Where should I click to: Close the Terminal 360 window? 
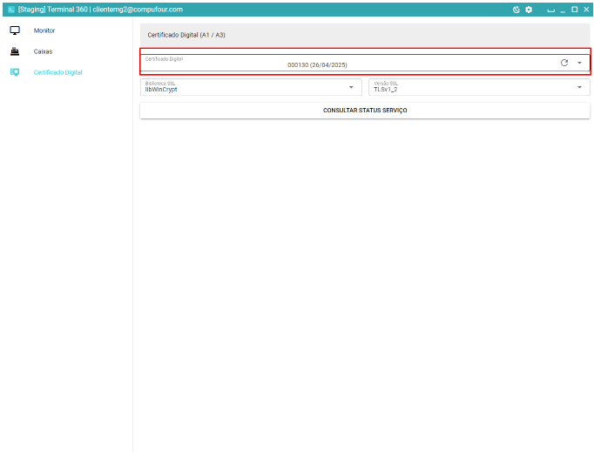pyautogui.click(x=586, y=9)
